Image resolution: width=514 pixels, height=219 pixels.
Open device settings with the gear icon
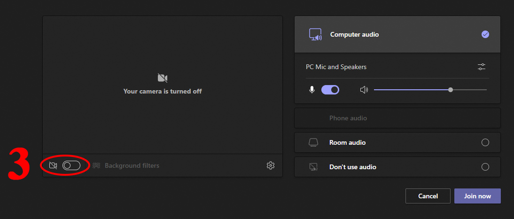point(270,165)
